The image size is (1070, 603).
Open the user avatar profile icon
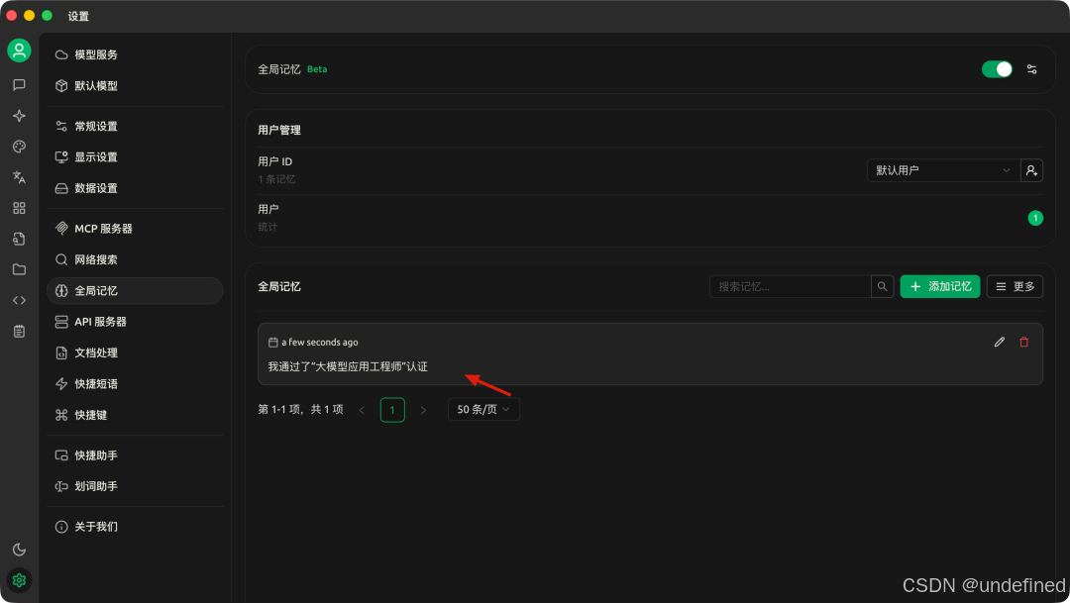click(x=19, y=50)
